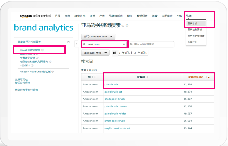
Task: Open the 订单 menu
Action: click(93, 16)
